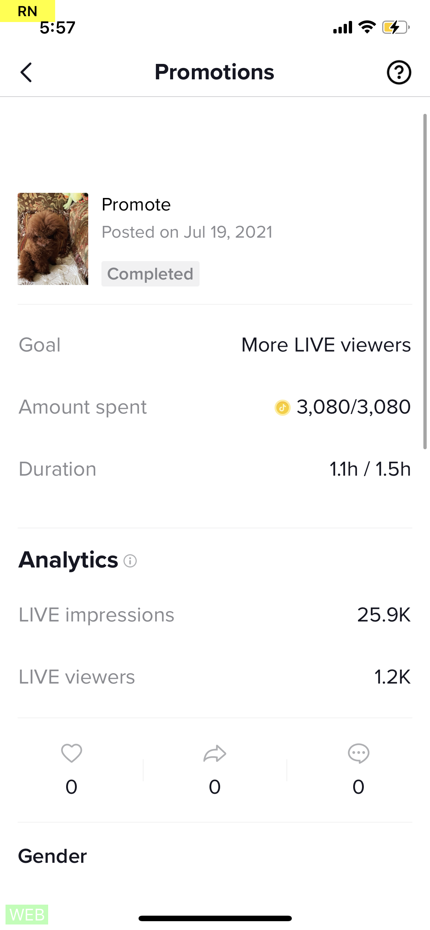Tap the share arrow icon
This screenshot has width=430, height=930.
click(215, 753)
